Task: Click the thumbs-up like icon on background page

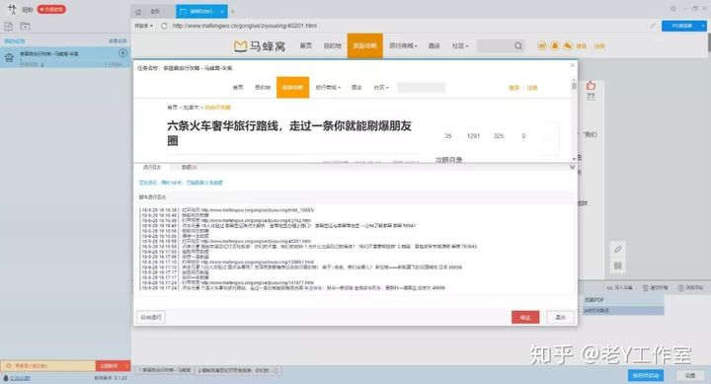Action: (x=591, y=85)
